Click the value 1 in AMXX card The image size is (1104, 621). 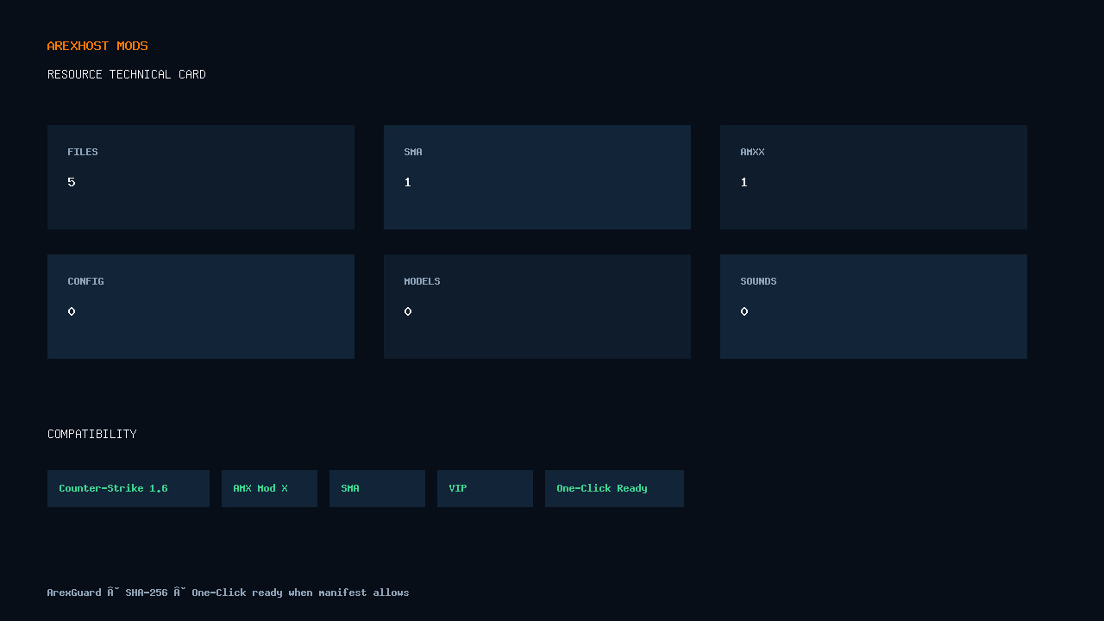[744, 182]
